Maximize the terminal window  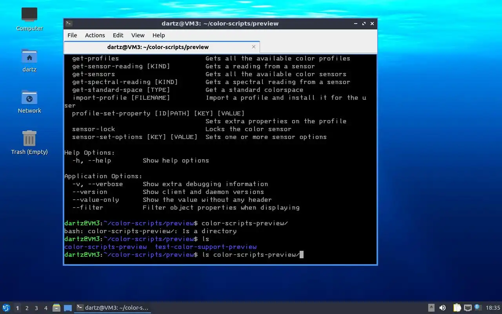364,24
